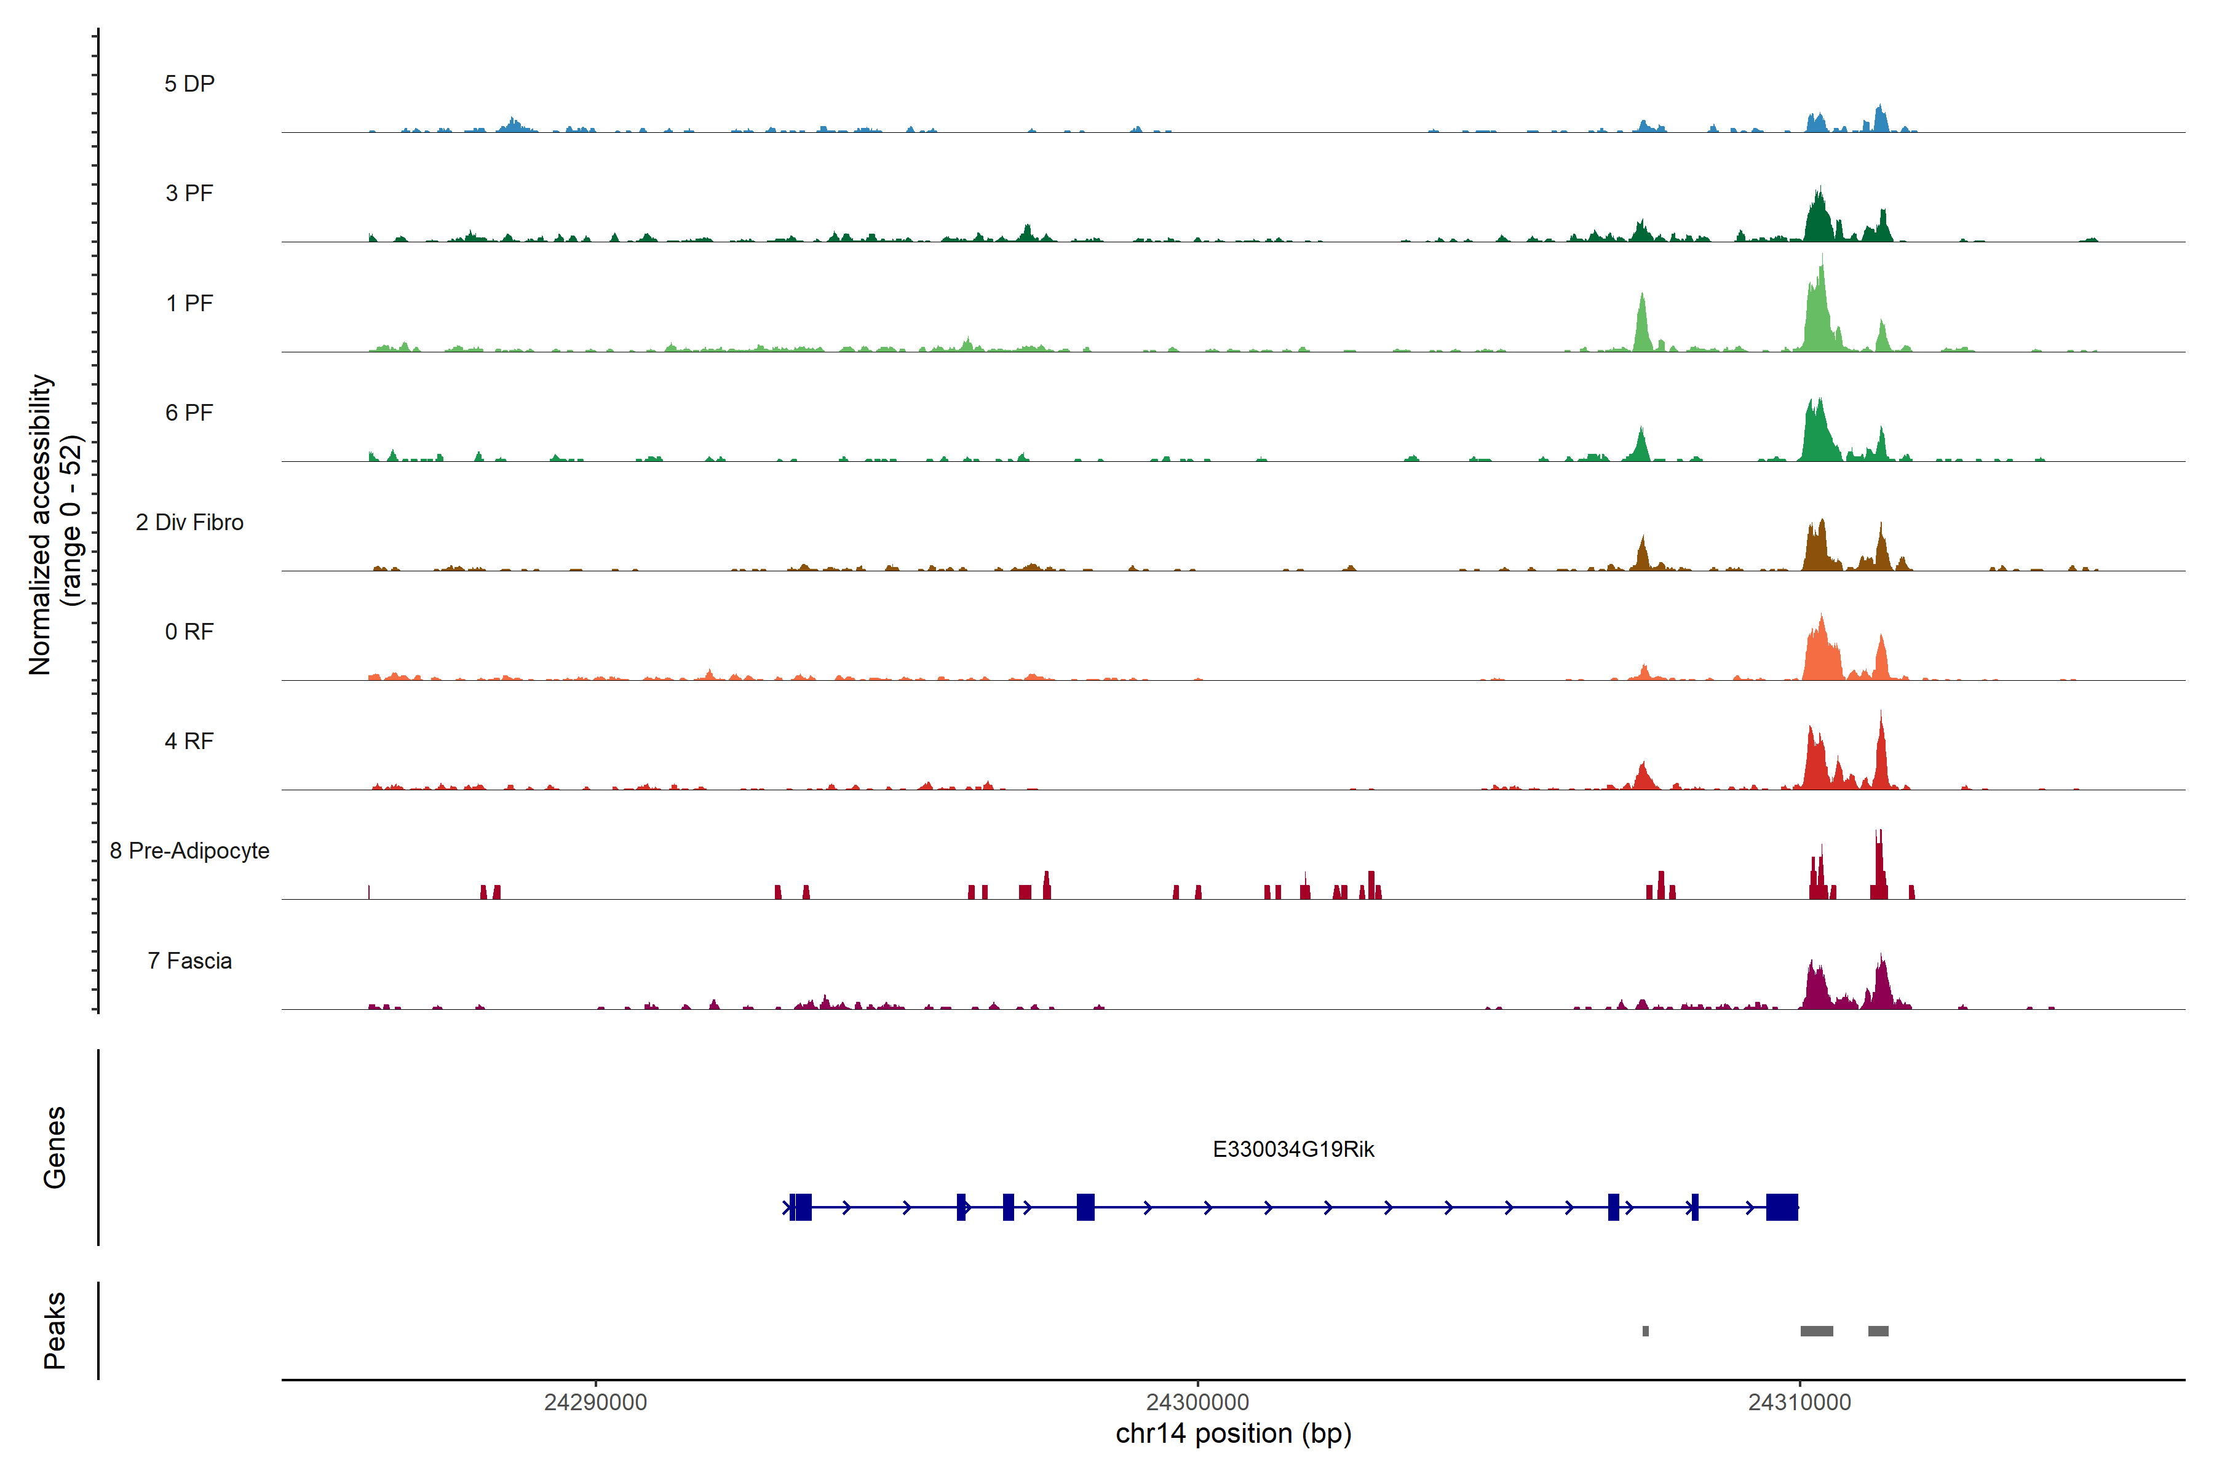Click the first exon block of the gene
2214x1476 pixels.
coord(801,1207)
